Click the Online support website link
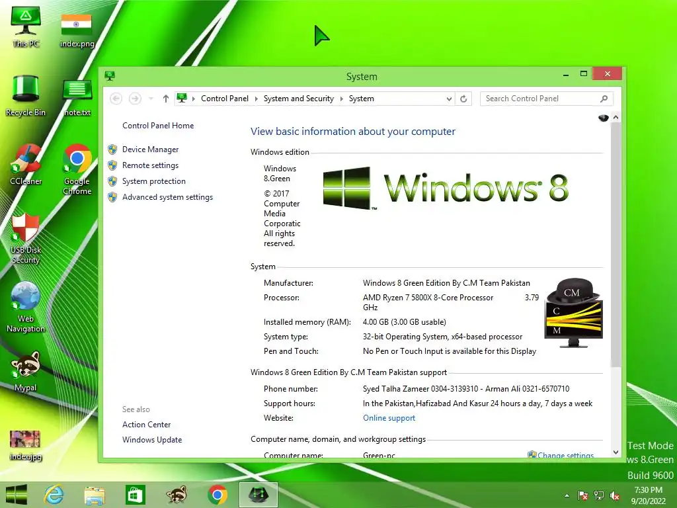The width and height of the screenshot is (677, 508). click(389, 418)
